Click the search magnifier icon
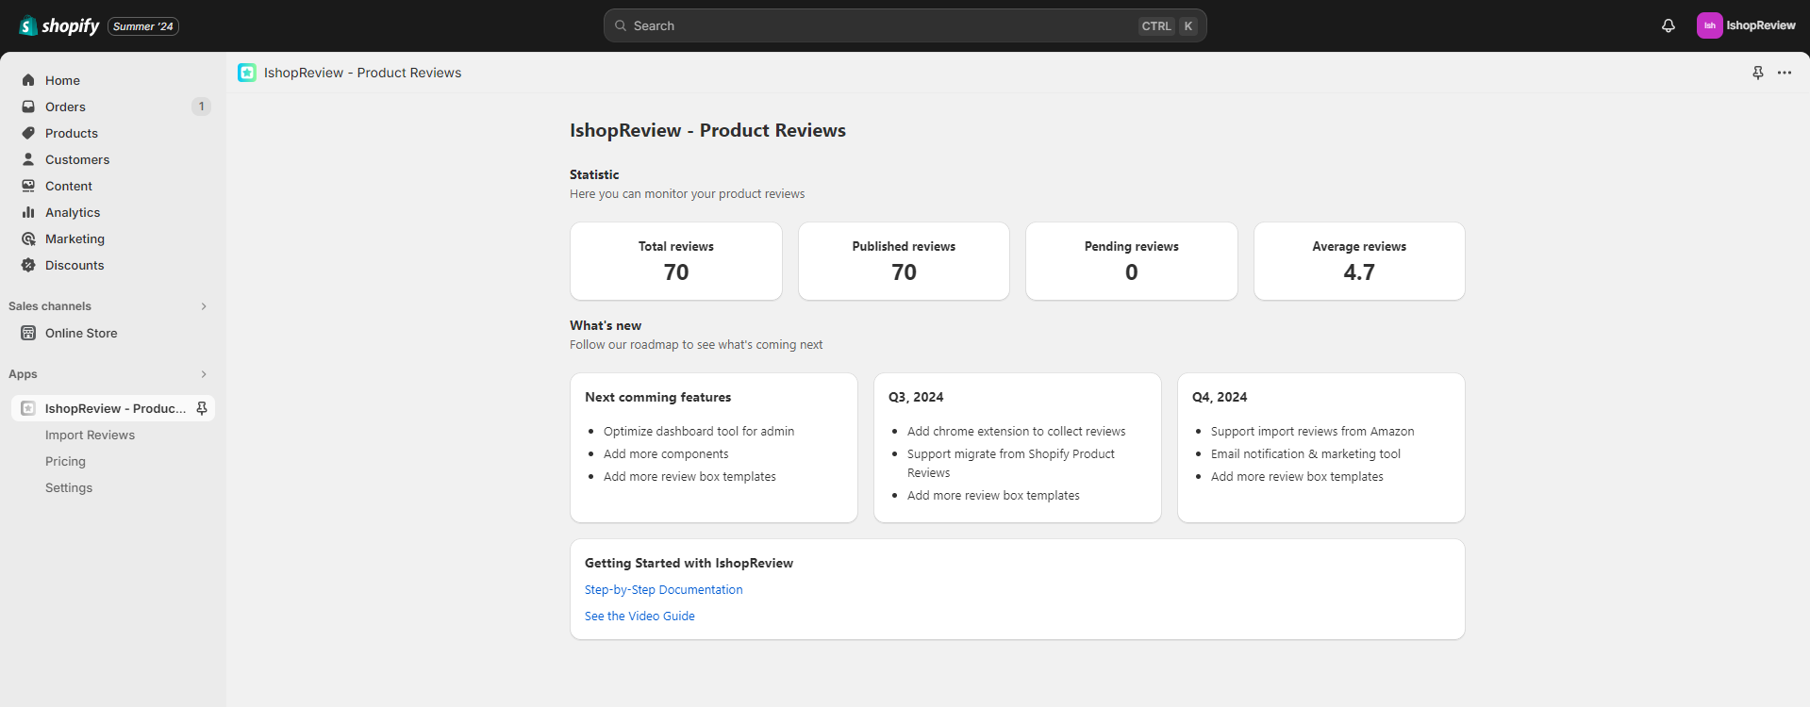Screen dimensions: 1810x707 [621, 25]
